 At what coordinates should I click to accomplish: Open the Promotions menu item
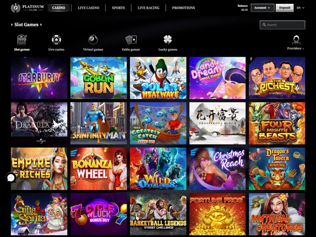click(184, 8)
